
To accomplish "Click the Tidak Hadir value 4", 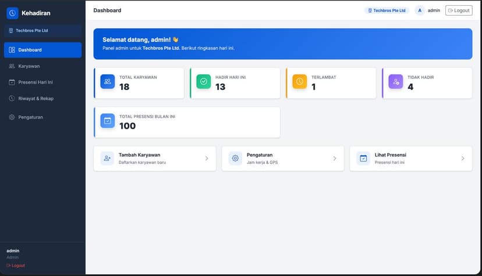I will 410,87.
